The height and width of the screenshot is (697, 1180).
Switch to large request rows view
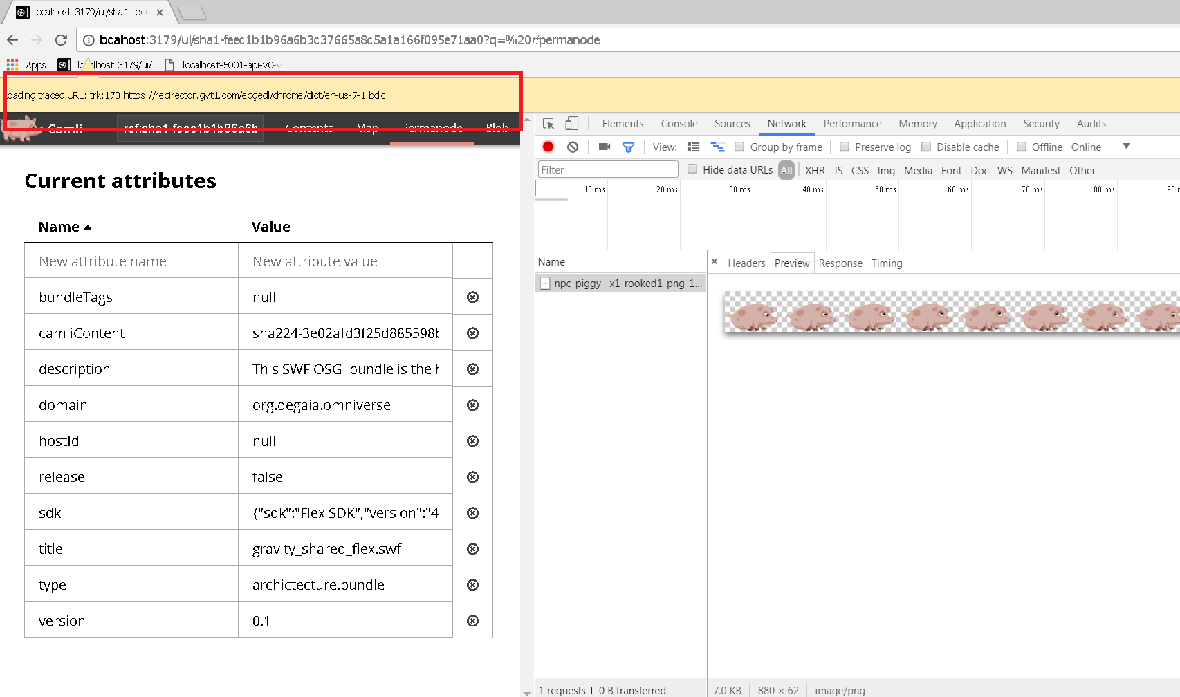(x=693, y=147)
